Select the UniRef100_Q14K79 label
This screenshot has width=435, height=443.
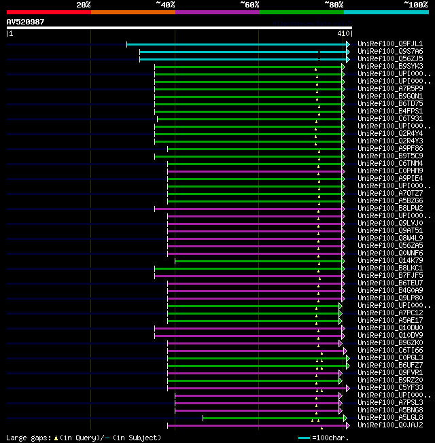click(x=390, y=260)
